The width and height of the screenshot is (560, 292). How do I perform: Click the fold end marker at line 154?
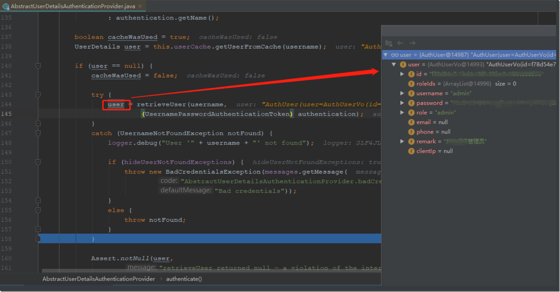point(38,200)
